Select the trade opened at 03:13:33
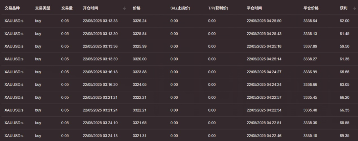Viewport: 358px width, 141px height. coord(100,21)
